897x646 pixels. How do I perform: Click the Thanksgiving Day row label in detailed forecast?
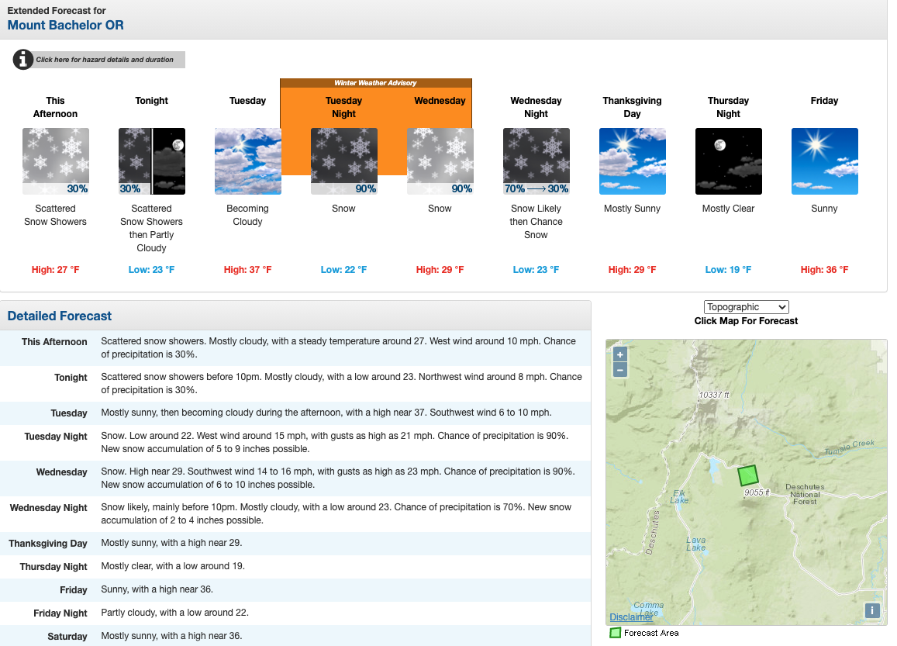click(x=48, y=544)
